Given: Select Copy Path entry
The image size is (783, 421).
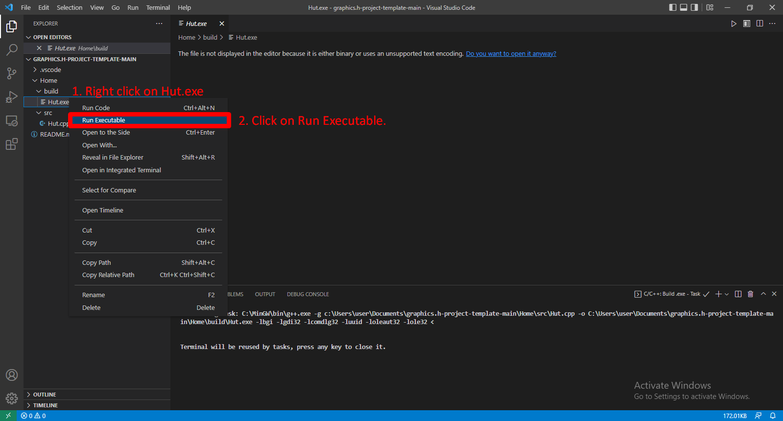Looking at the screenshot, I should pos(148,262).
